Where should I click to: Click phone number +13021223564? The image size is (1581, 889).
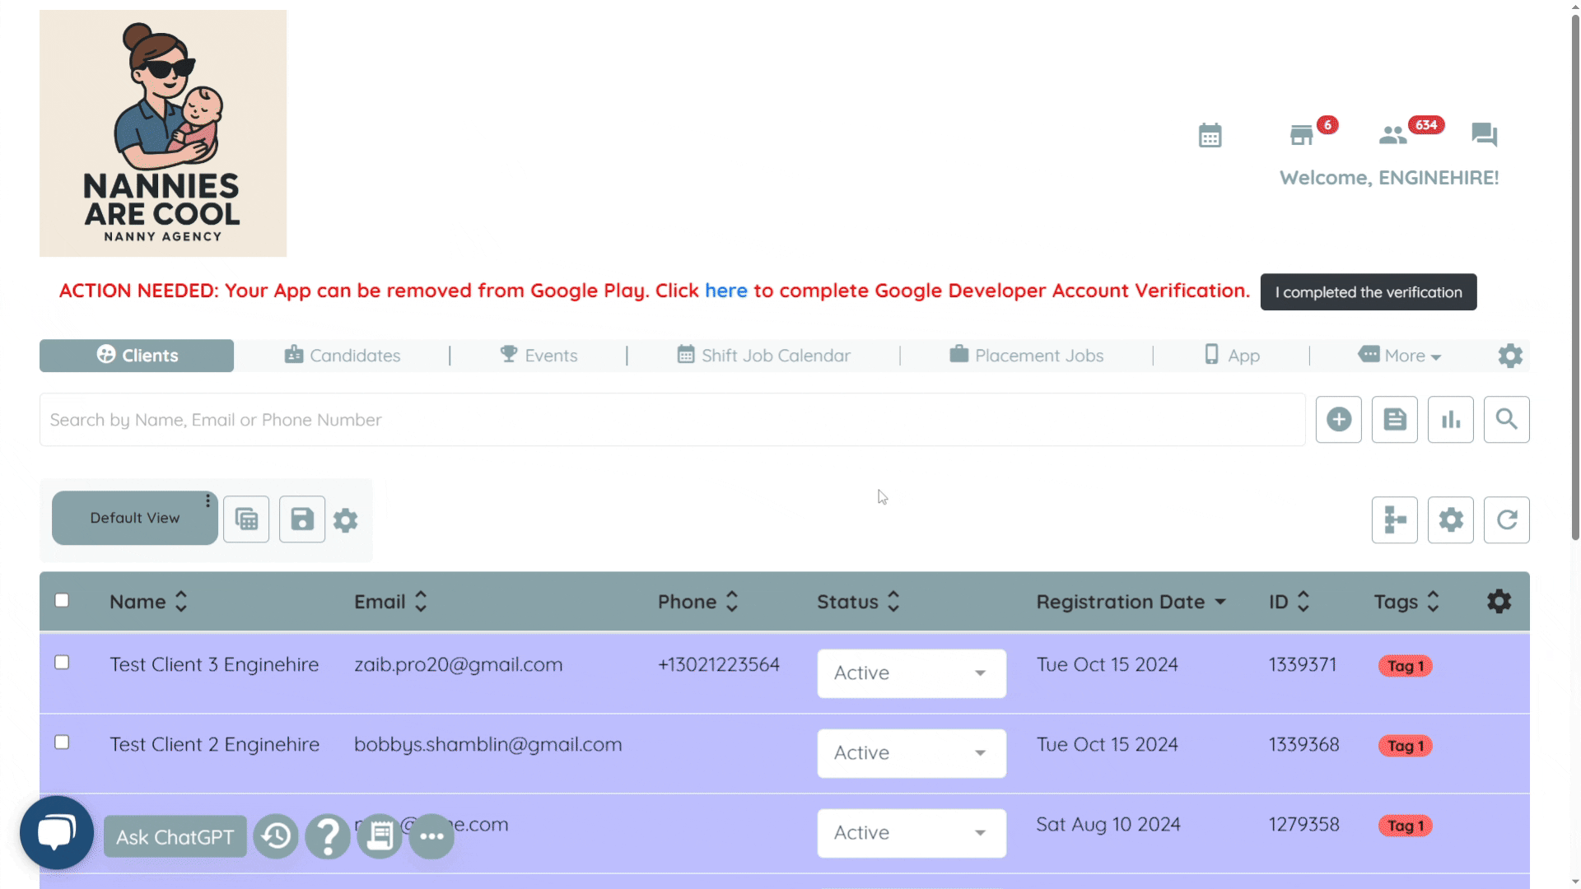[718, 665]
